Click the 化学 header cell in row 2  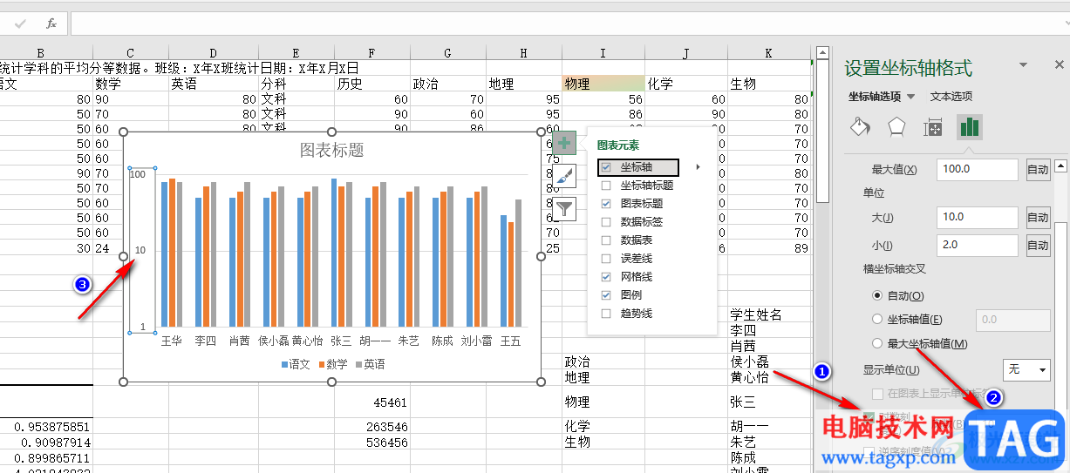pos(685,84)
